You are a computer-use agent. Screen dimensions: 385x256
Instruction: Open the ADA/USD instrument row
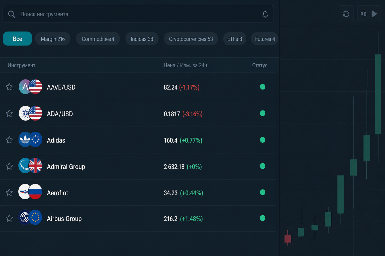(x=138, y=113)
